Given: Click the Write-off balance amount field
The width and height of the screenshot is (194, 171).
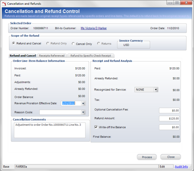Looking at the screenshot, I should [169, 127].
